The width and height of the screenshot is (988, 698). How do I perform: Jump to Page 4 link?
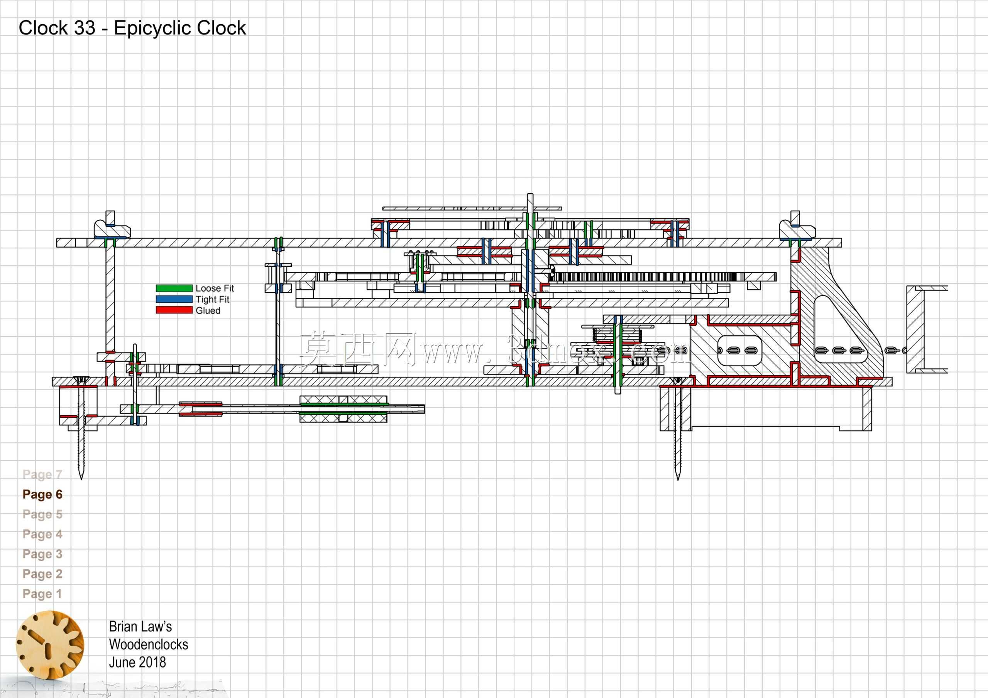pos(42,534)
